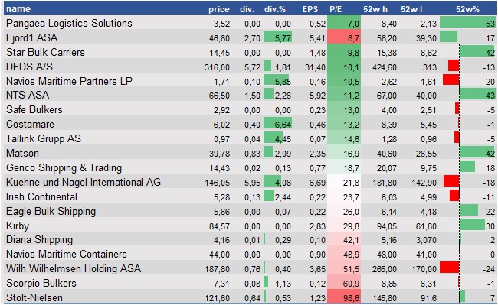Click the '52w l' column header
The width and height of the screenshot is (498, 305).
pos(411,9)
